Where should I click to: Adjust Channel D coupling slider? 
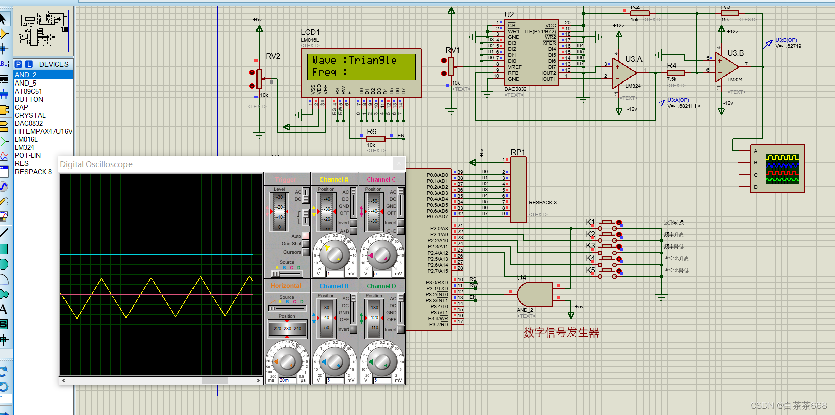401,309
